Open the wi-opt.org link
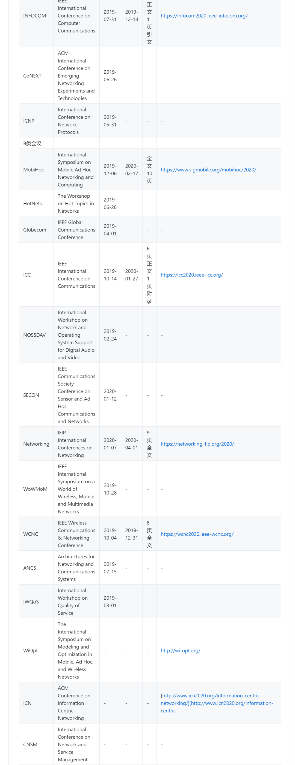This screenshot has height=765, width=295. click(x=180, y=650)
